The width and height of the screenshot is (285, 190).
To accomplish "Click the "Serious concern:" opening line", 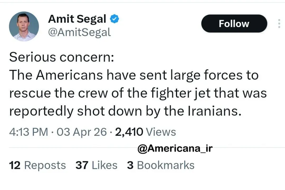I will click(61, 57).
